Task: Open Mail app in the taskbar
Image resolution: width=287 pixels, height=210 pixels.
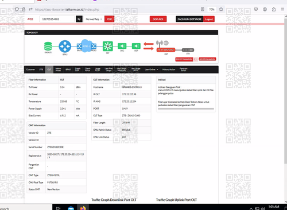Action: (71, 208)
